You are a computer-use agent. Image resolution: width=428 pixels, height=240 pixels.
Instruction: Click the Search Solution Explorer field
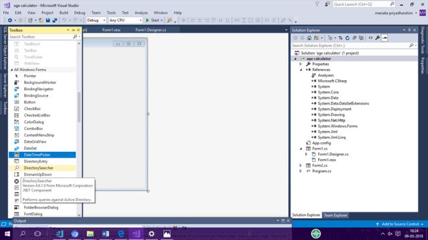click(350, 45)
